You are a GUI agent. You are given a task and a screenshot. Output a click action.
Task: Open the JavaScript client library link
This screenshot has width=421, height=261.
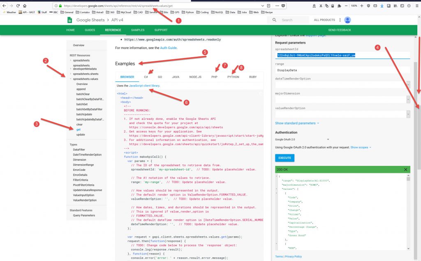(x=144, y=86)
